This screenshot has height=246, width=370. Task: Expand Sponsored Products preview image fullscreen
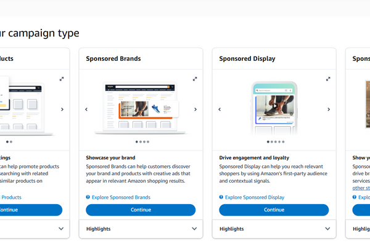62,79
